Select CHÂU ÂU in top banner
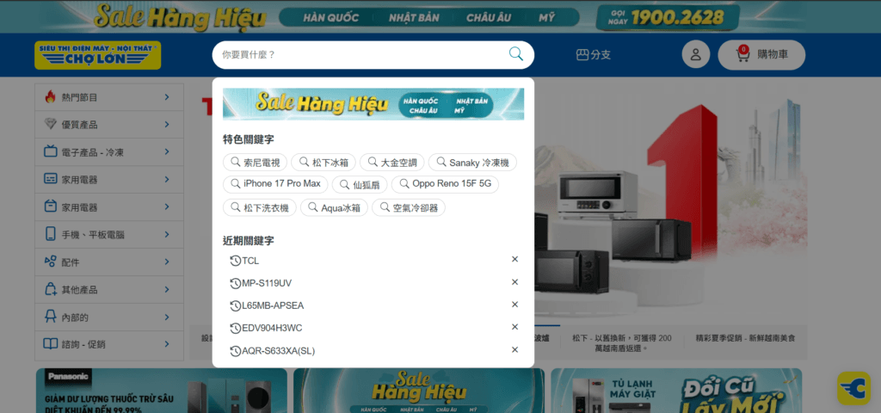The image size is (881, 413). [489, 17]
